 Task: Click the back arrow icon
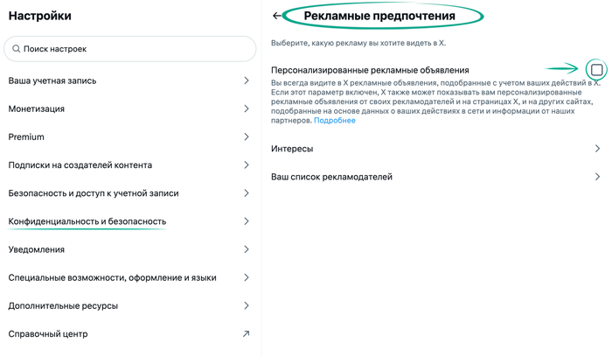277,16
